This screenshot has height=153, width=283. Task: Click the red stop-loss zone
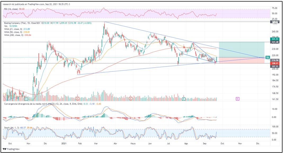click(241, 60)
